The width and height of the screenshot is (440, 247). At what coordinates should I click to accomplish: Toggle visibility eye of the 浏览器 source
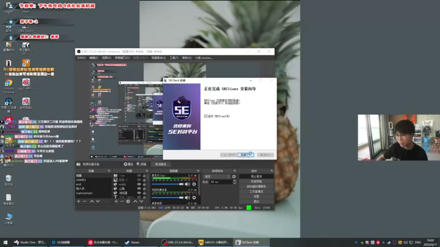point(139,193)
